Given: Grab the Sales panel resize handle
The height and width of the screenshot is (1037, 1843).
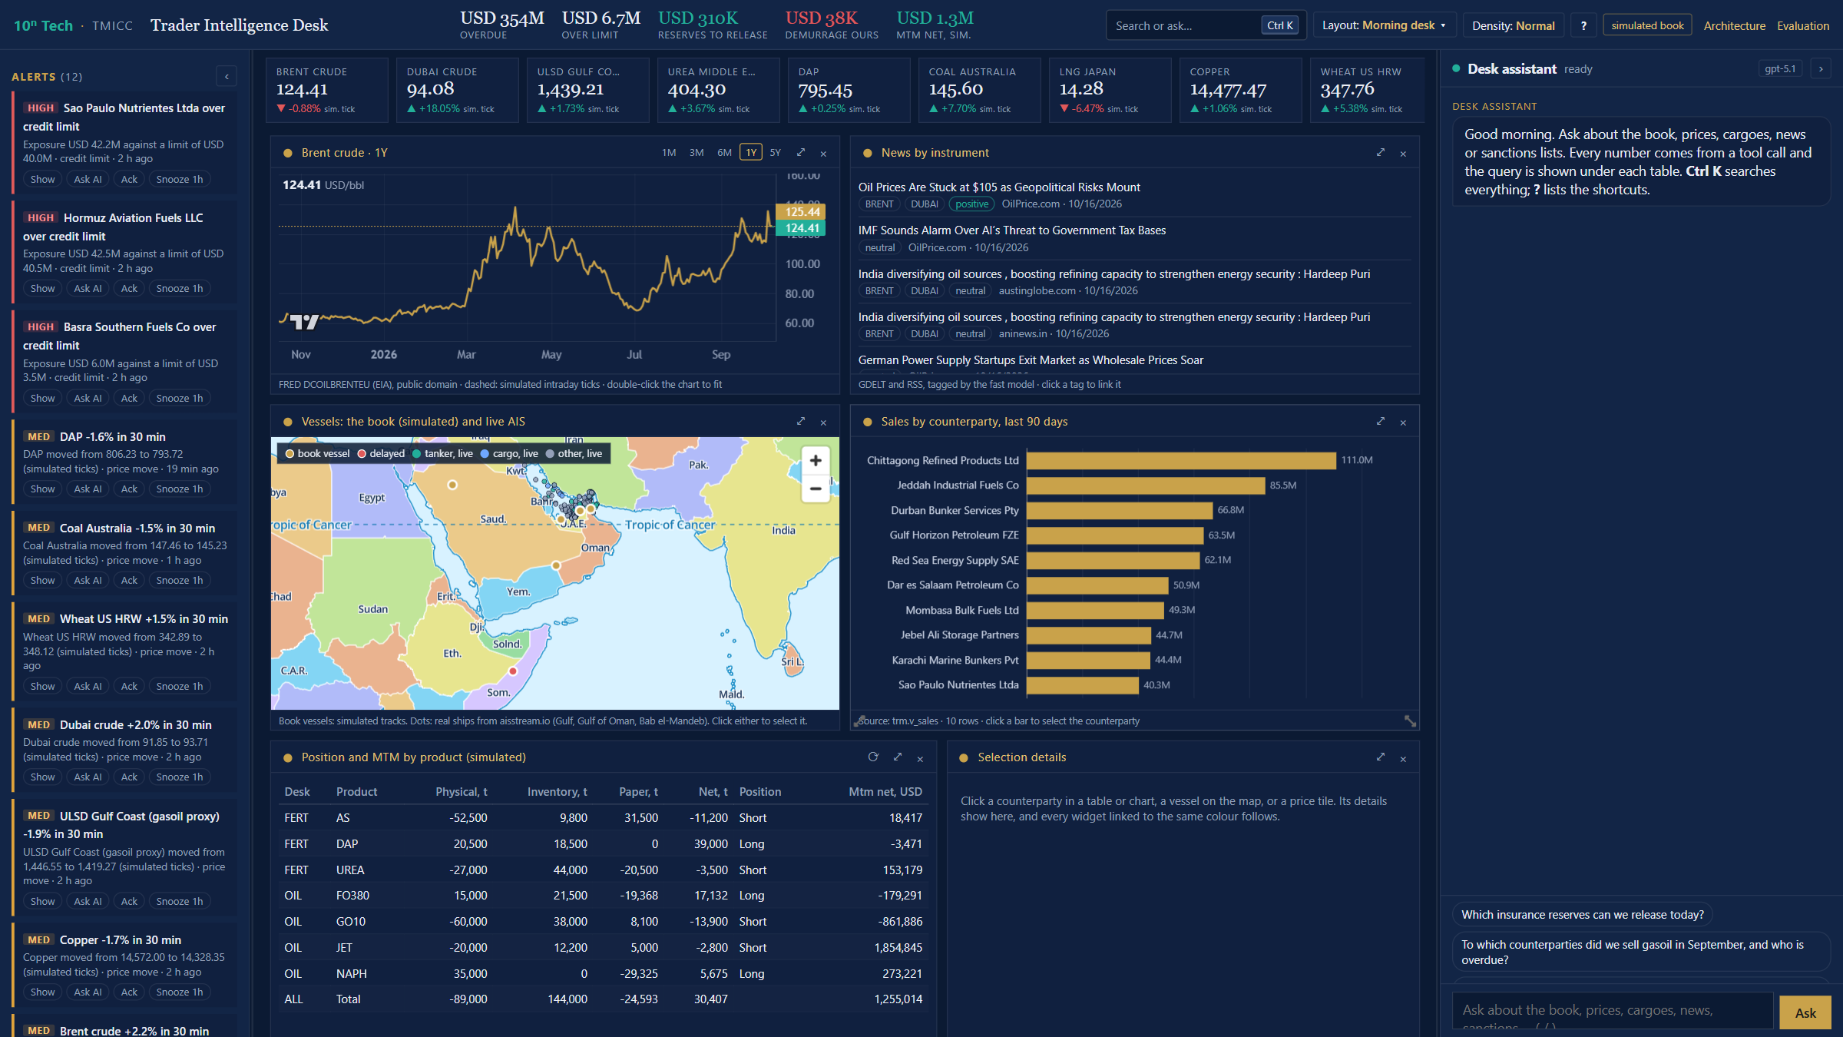Looking at the screenshot, I should click(1410, 721).
